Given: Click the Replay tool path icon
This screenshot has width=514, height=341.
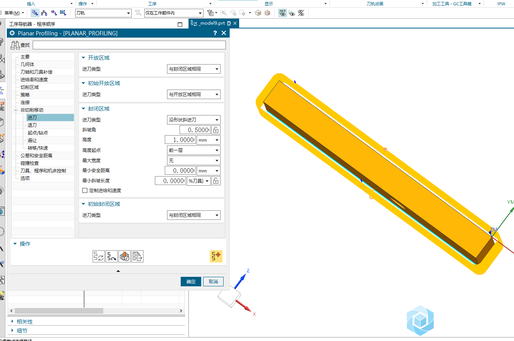Looking at the screenshot, I should click(x=112, y=256).
